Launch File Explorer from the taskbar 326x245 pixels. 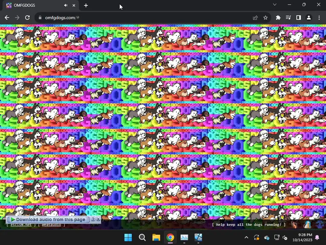tap(156, 237)
